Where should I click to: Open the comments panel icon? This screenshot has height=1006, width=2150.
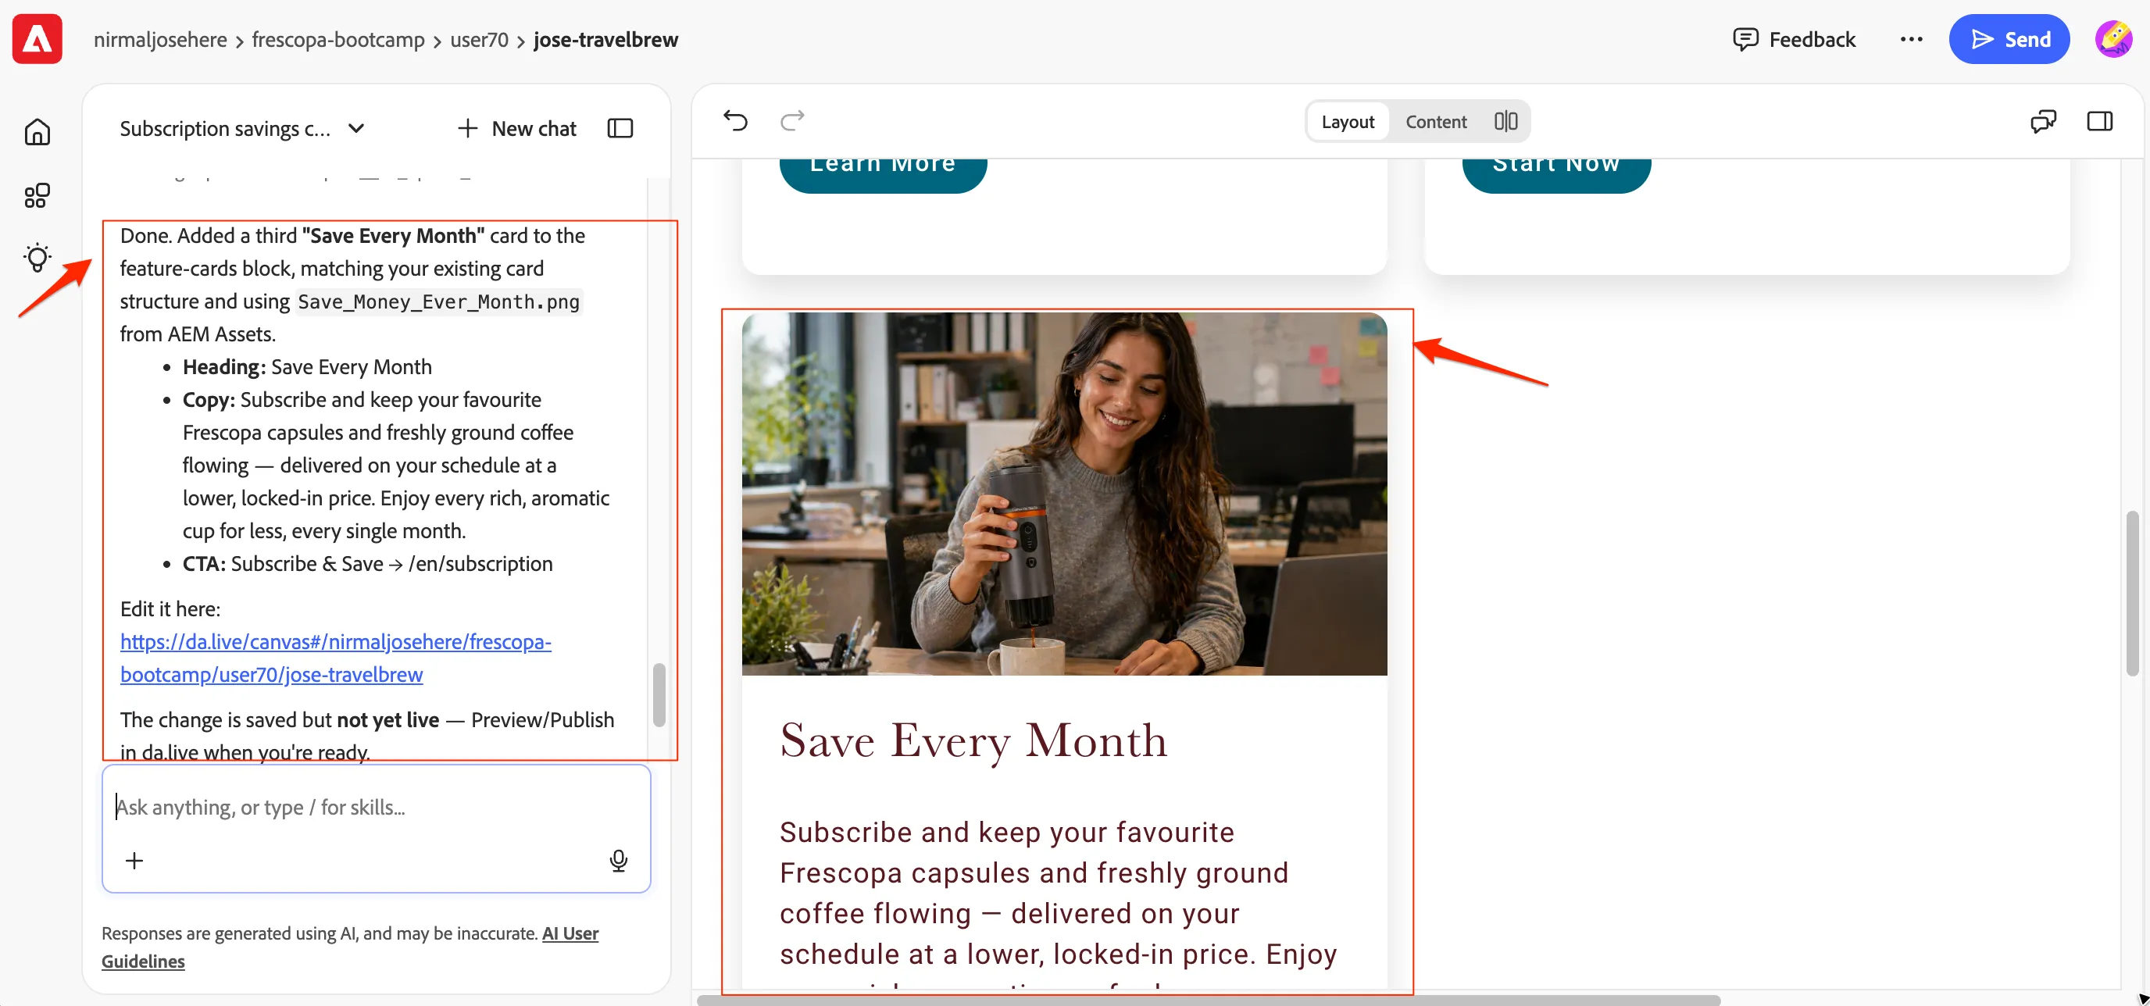[2043, 122]
